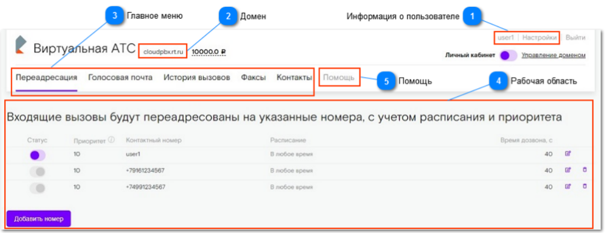Image resolution: width=606 pixels, height=233 pixels.
Task: Switch to Голосовая почта tab
Action: [120, 78]
